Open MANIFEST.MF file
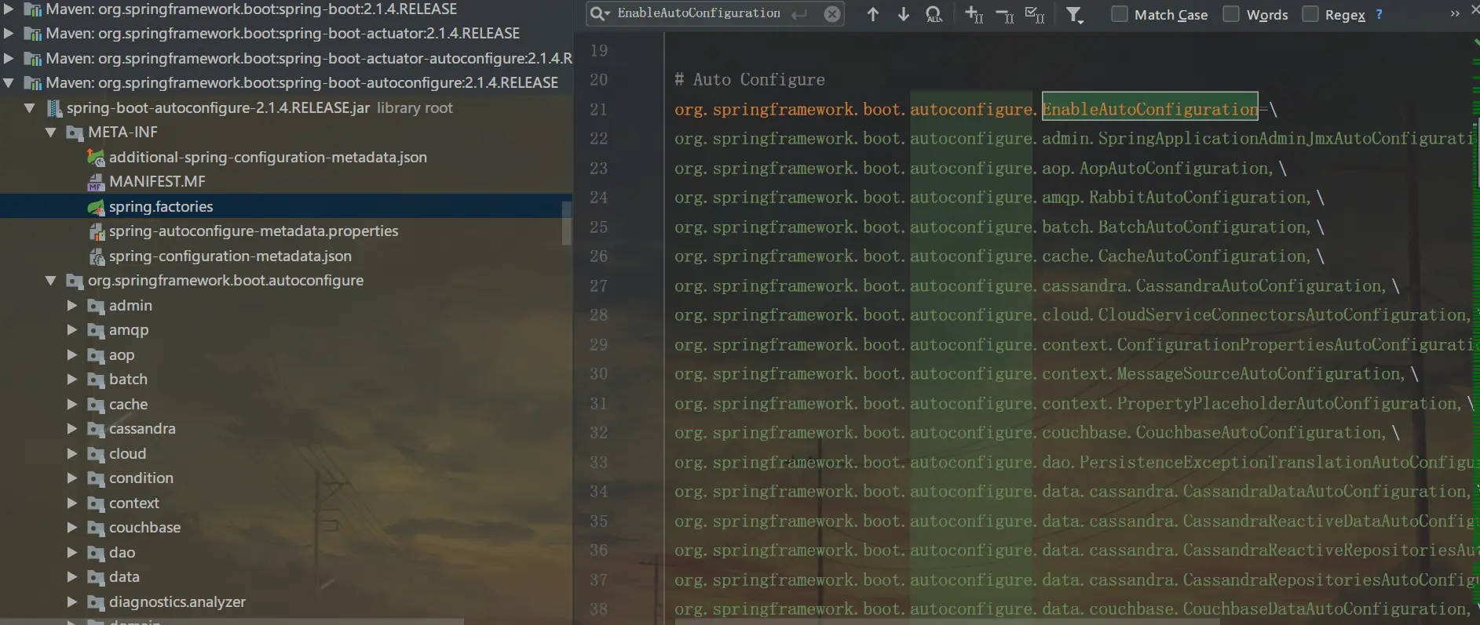 [157, 181]
